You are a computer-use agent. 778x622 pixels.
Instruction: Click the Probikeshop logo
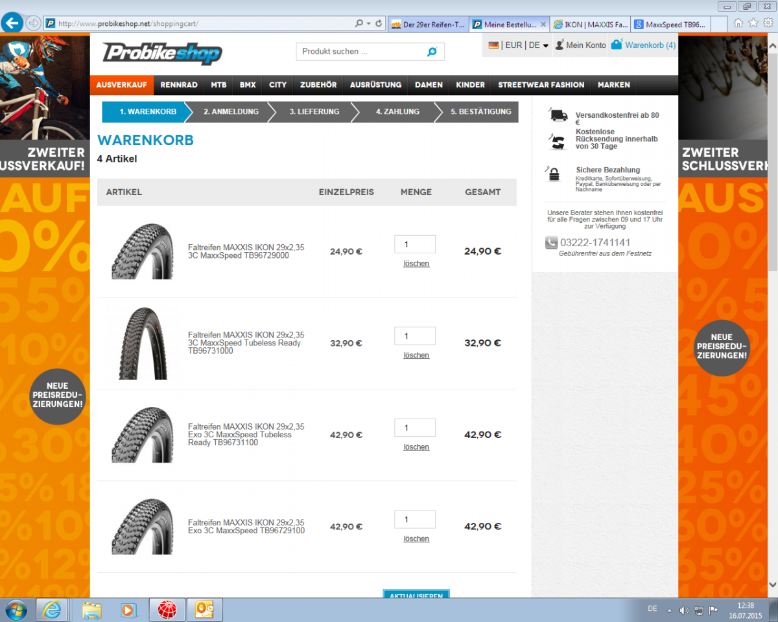pos(162,52)
